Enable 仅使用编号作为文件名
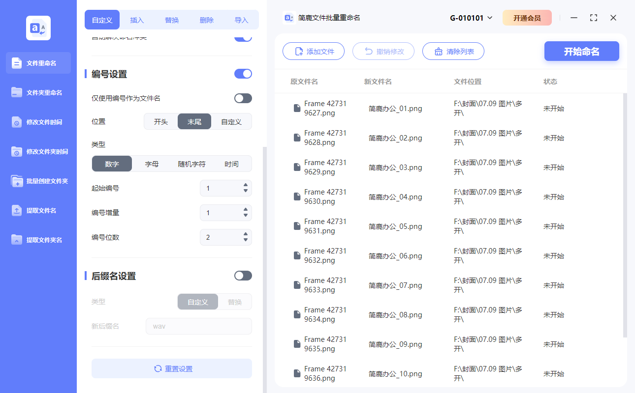Image resolution: width=635 pixels, height=393 pixels. point(243,98)
